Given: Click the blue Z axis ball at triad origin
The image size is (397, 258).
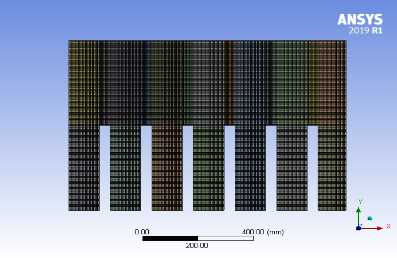Looking at the screenshot, I should pyautogui.click(x=358, y=228).
